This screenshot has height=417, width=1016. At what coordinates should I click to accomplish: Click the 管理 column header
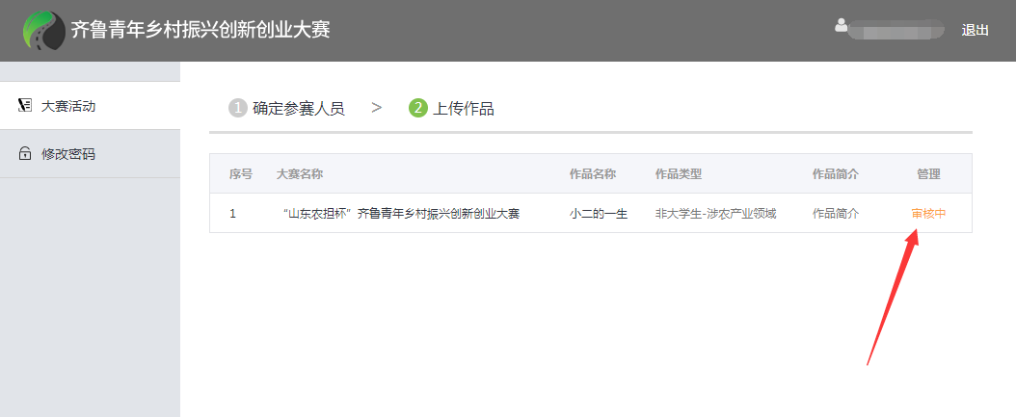tap(928, 174)
